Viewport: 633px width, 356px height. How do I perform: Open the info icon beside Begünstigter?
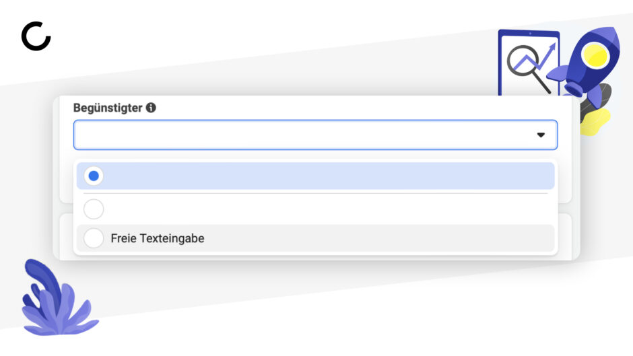point(151,108)
